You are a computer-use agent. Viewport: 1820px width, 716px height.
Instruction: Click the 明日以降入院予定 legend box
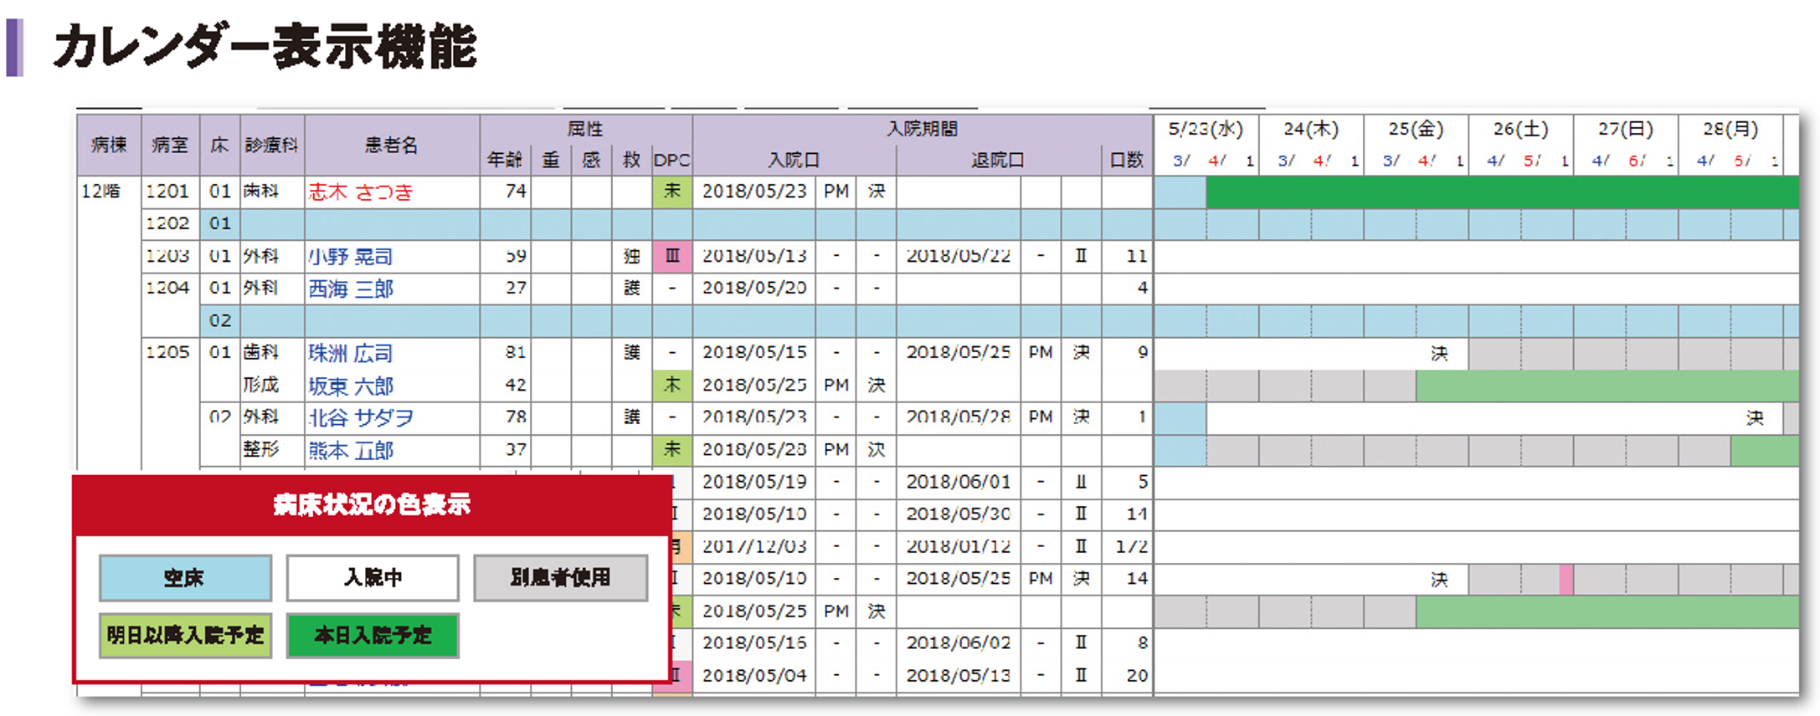pos(185,636)
